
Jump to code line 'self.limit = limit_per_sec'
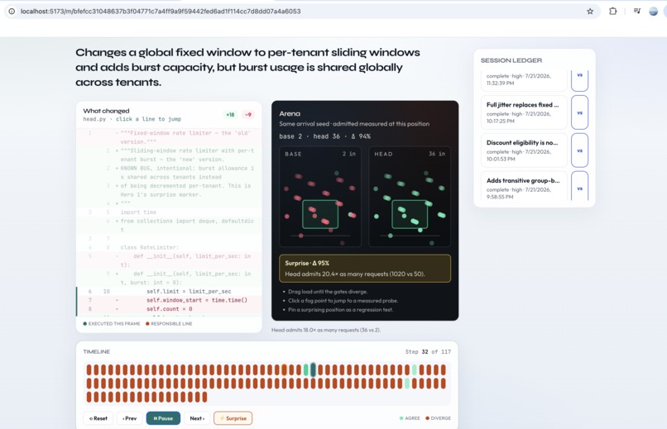click(x=170, y=292)
